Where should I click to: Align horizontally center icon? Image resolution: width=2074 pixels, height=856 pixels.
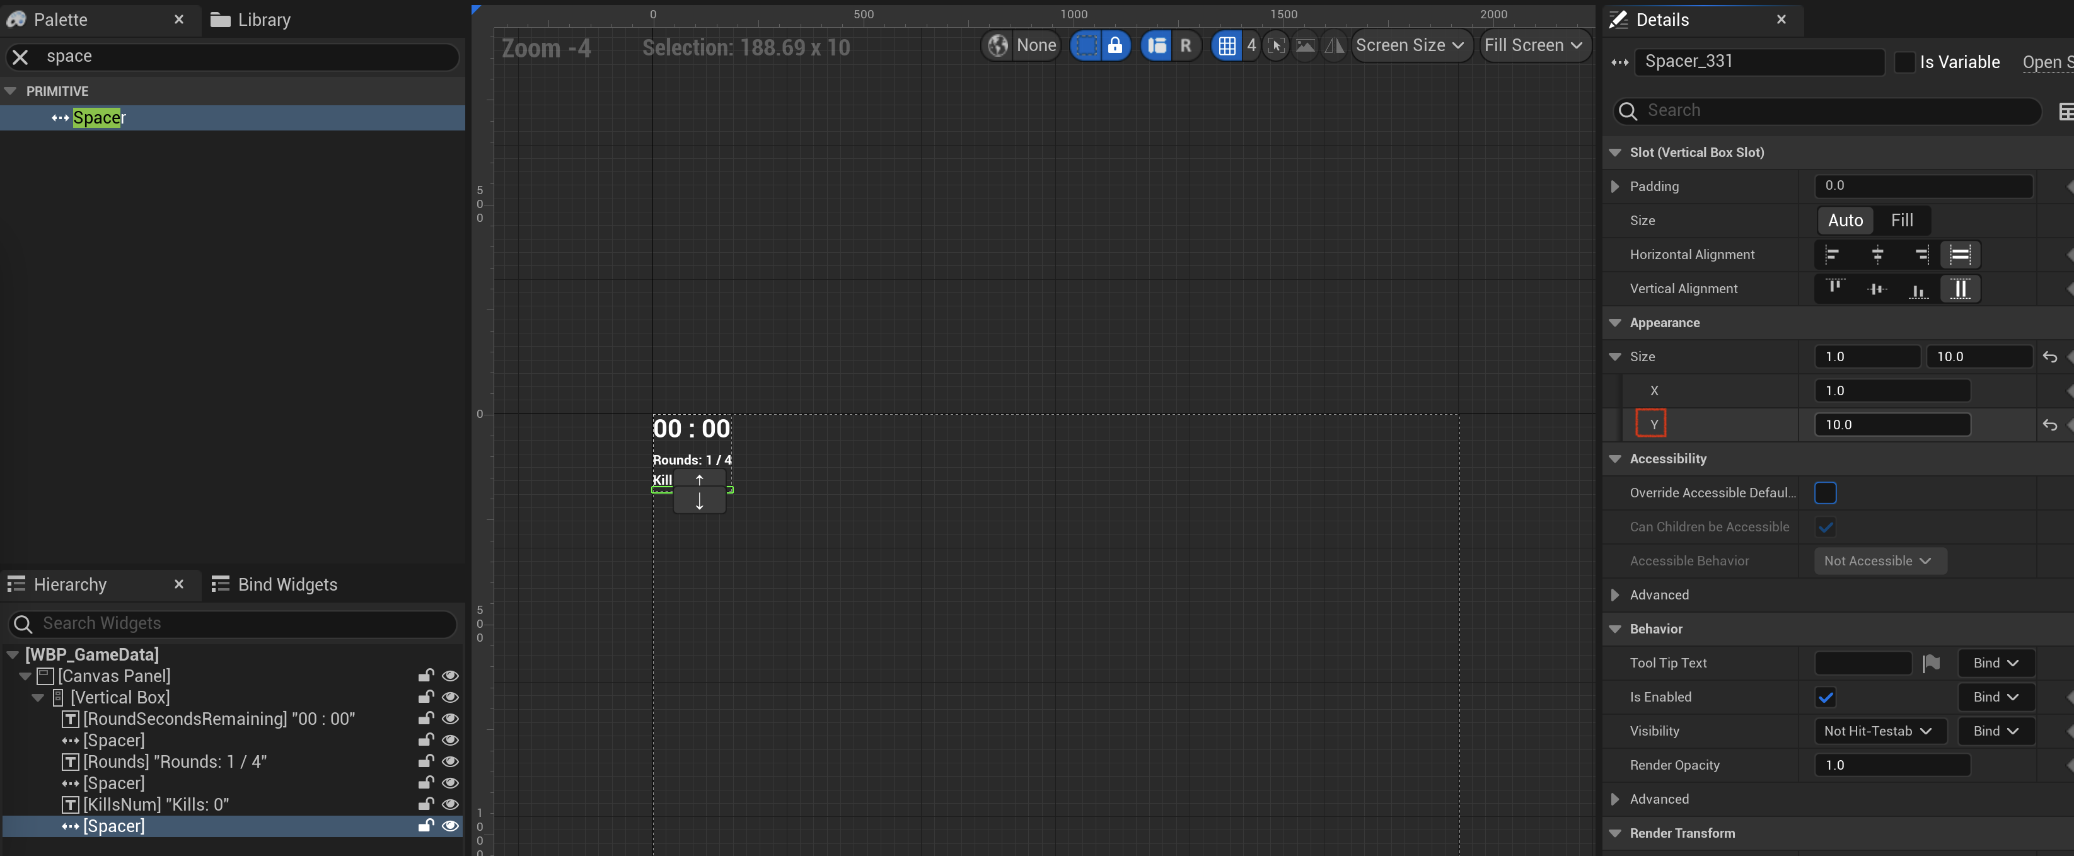(1877, 255)
